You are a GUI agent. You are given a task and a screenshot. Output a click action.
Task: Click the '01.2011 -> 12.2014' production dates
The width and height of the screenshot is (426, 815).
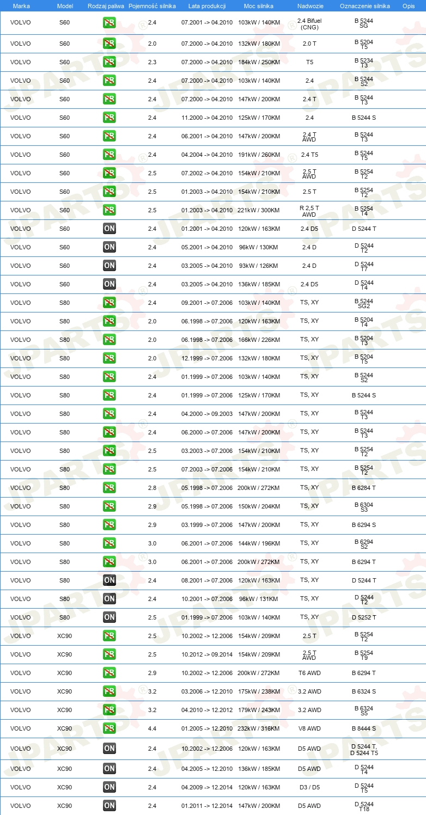207,806
